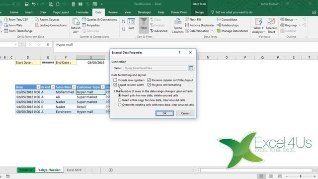Save the workbook from the quick access toolbar

(x=26, y=4)
